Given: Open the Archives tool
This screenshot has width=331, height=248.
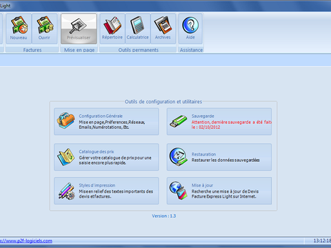Looking at the screenshot, I should 163,28.
